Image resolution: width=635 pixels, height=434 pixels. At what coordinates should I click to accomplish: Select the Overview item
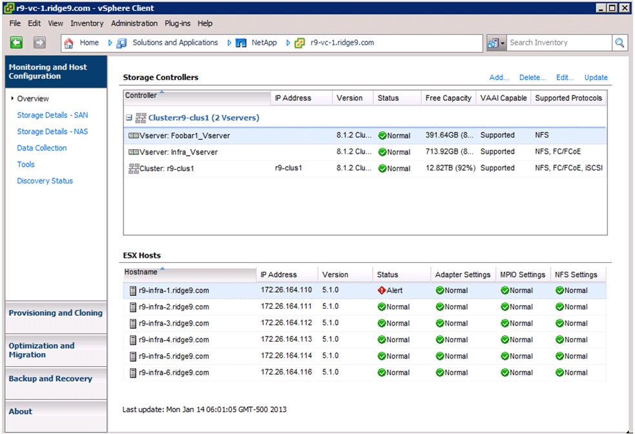click(x=33, y=99)
